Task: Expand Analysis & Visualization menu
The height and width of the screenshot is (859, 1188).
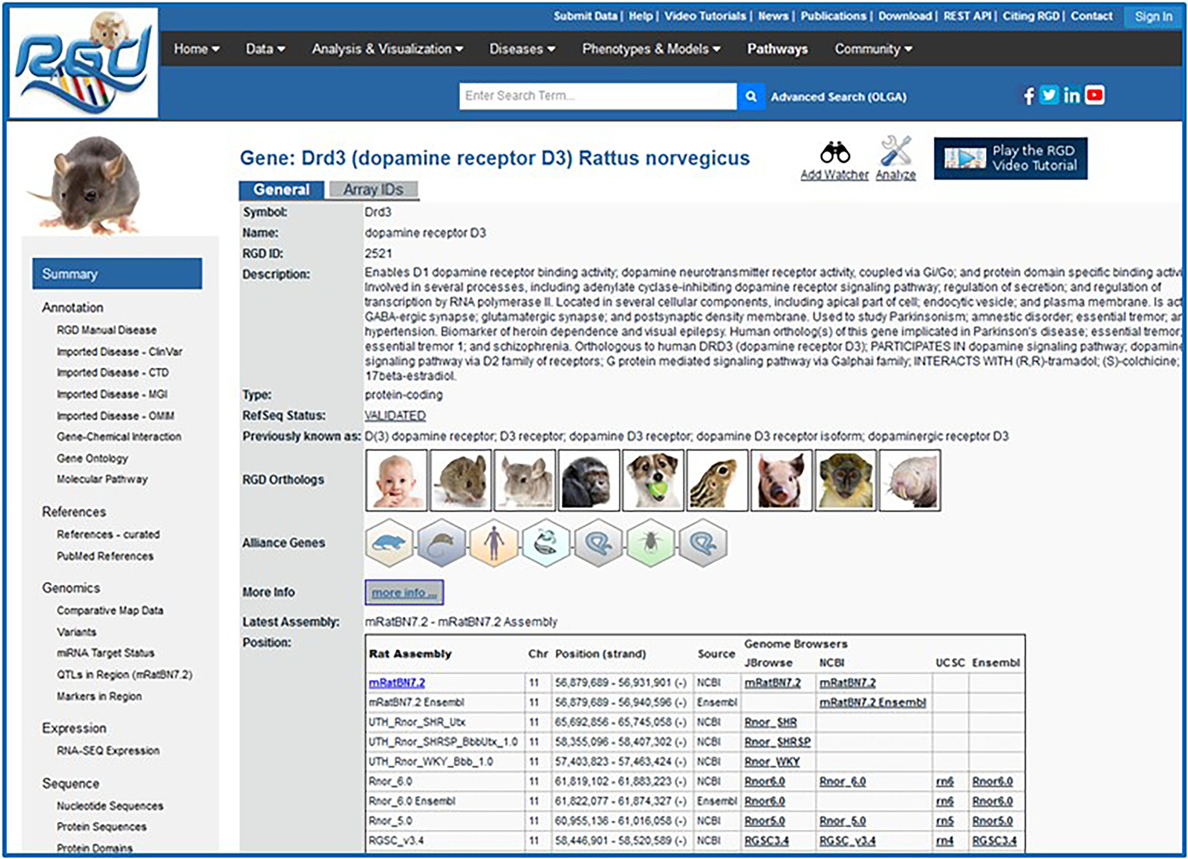Action: tap(388, 49)
